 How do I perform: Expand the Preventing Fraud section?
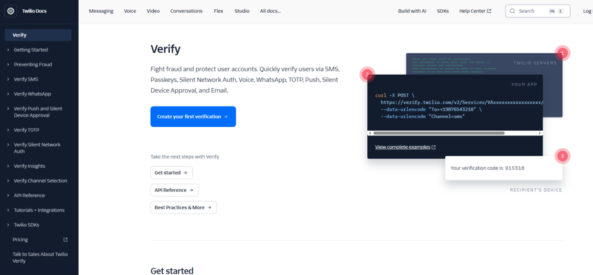(x=8, y=65)
